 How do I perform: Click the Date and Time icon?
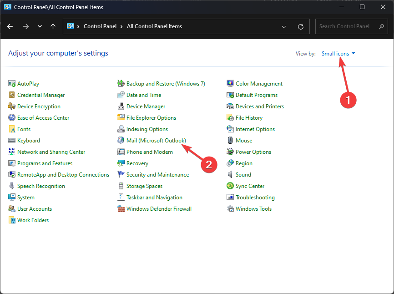121,95
